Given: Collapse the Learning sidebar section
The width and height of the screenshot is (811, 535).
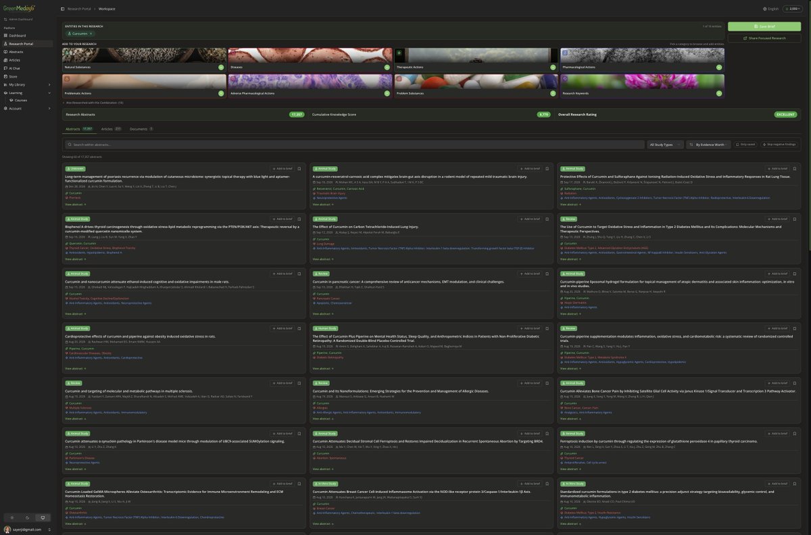Looking at the screenshot, I should 27,93.
